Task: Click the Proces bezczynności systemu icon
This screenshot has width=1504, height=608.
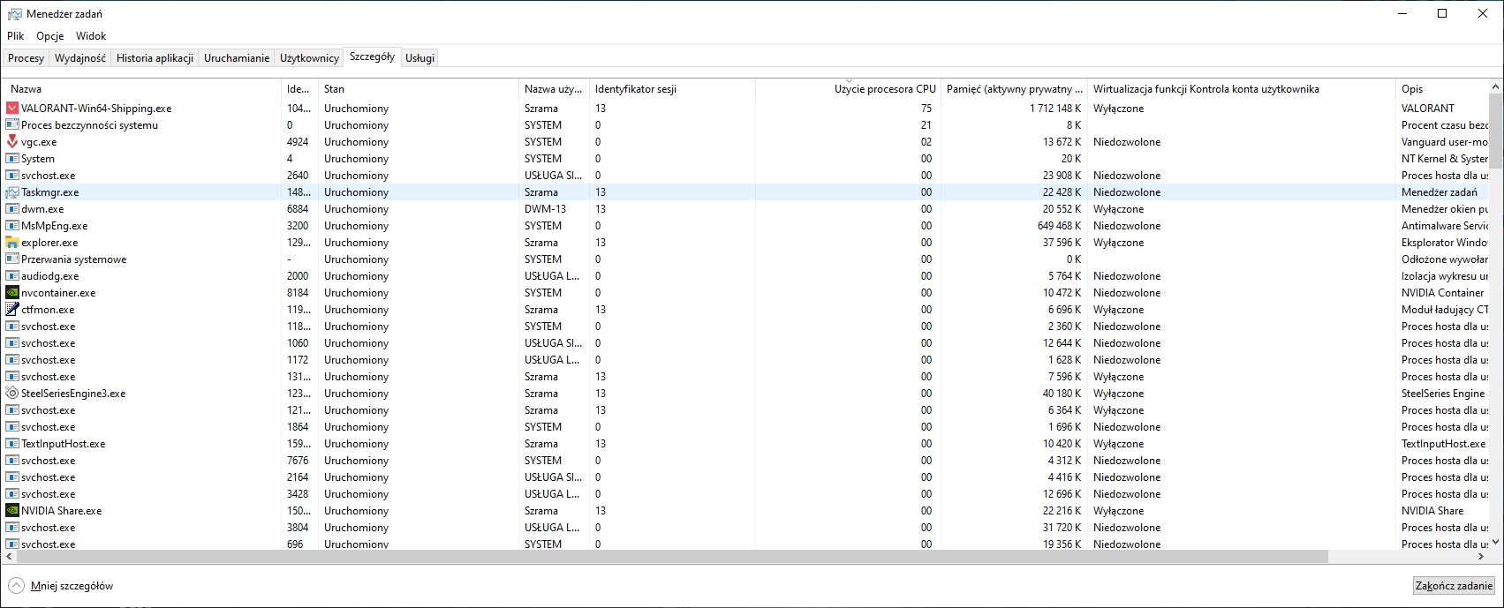Action: coord(12,125)
